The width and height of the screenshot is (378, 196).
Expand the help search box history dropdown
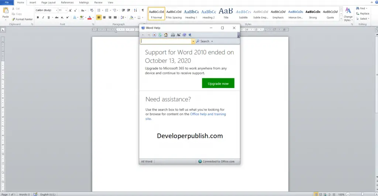pos(193,41)
